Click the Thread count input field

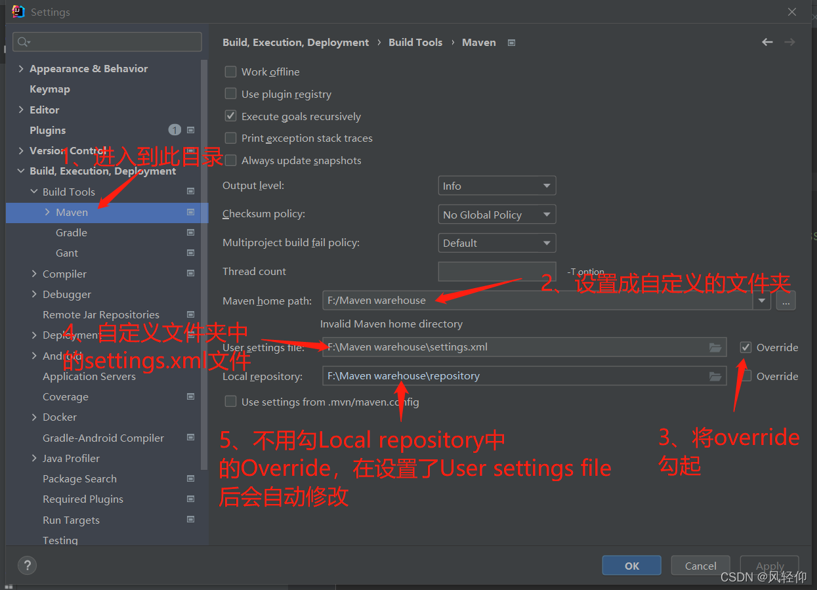(x=497, y=271)
